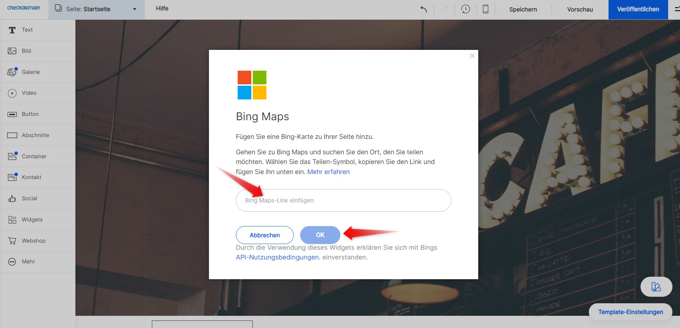This screenshot has width=680, height=328.
Task: Open the version history clock icon
Action: (x=466, y=9)
